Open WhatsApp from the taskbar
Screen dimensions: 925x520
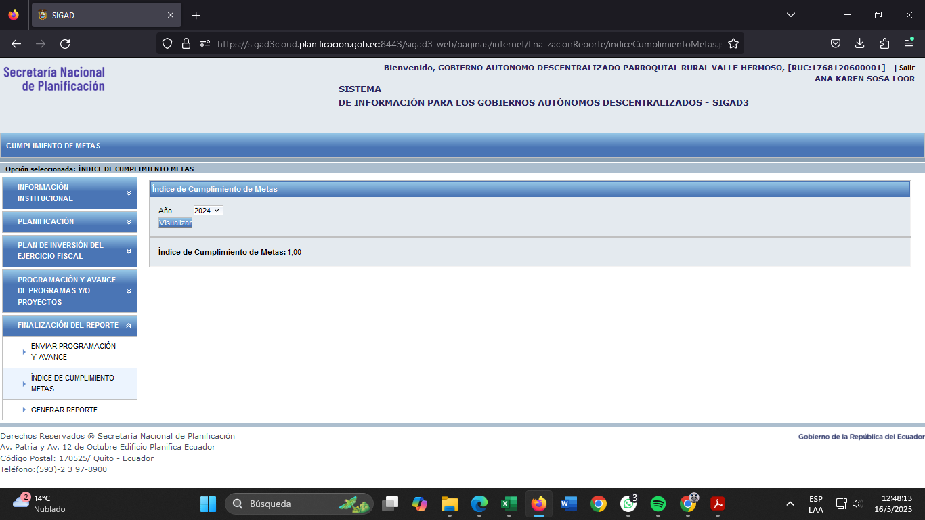pyautogui.click(x=628, y=504)
